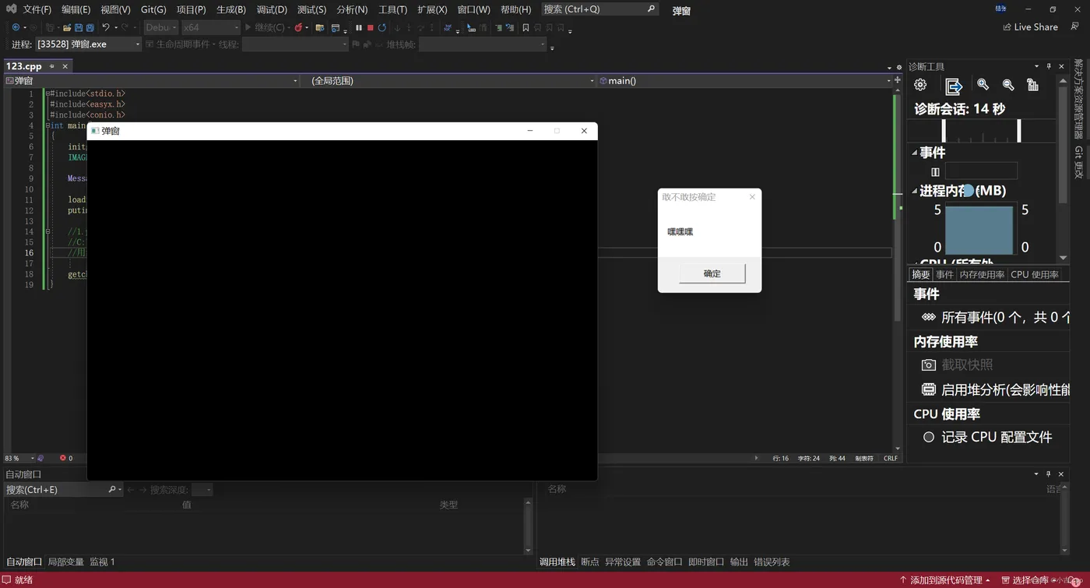
Task: Click the pause icon in events track
Action: coord(935,172)
